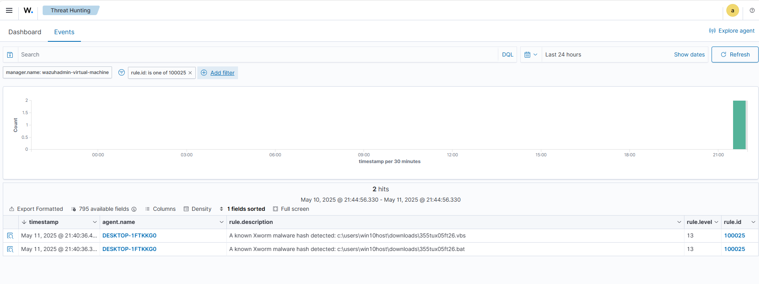Open rule.description column options chevron

click(x=679, y=222)
